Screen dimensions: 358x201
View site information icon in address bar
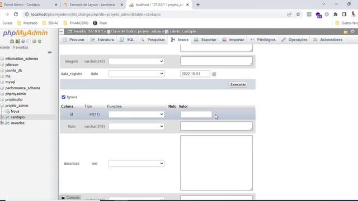[27, 15]
